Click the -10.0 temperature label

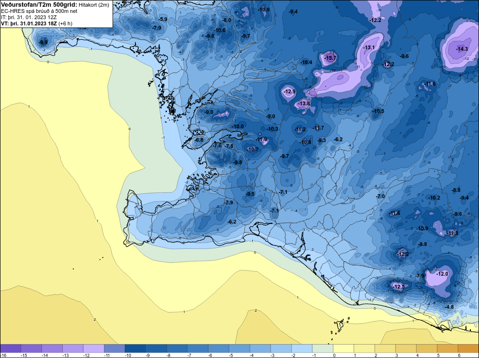(238, 126)
